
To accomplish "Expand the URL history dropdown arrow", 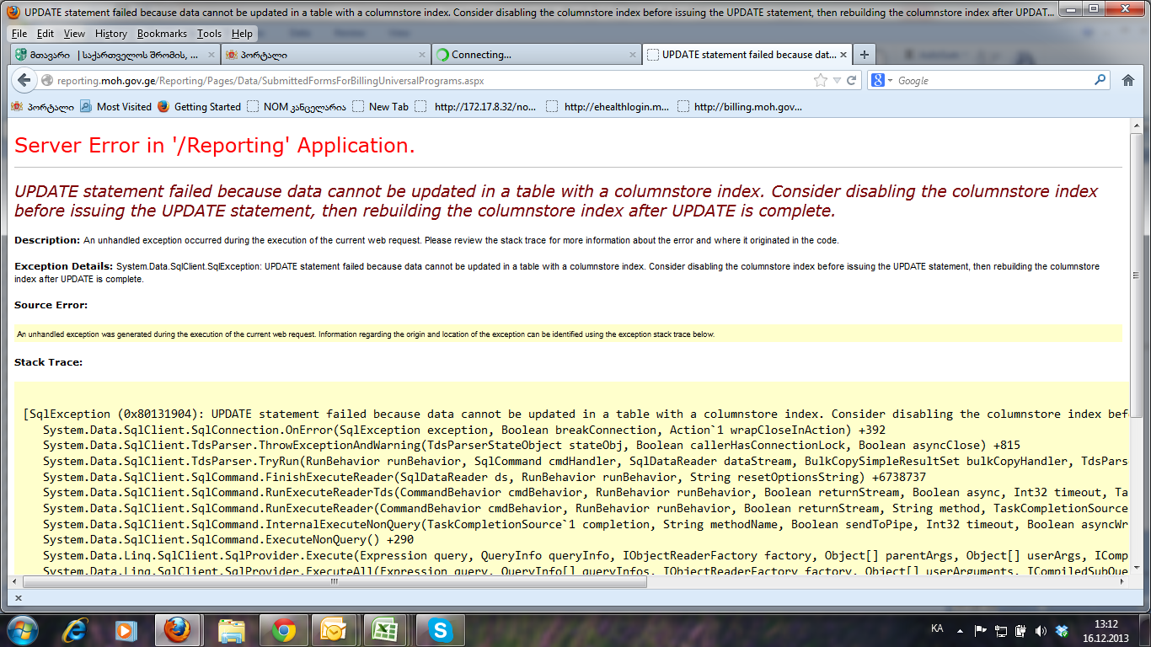I will click(837, 81).
